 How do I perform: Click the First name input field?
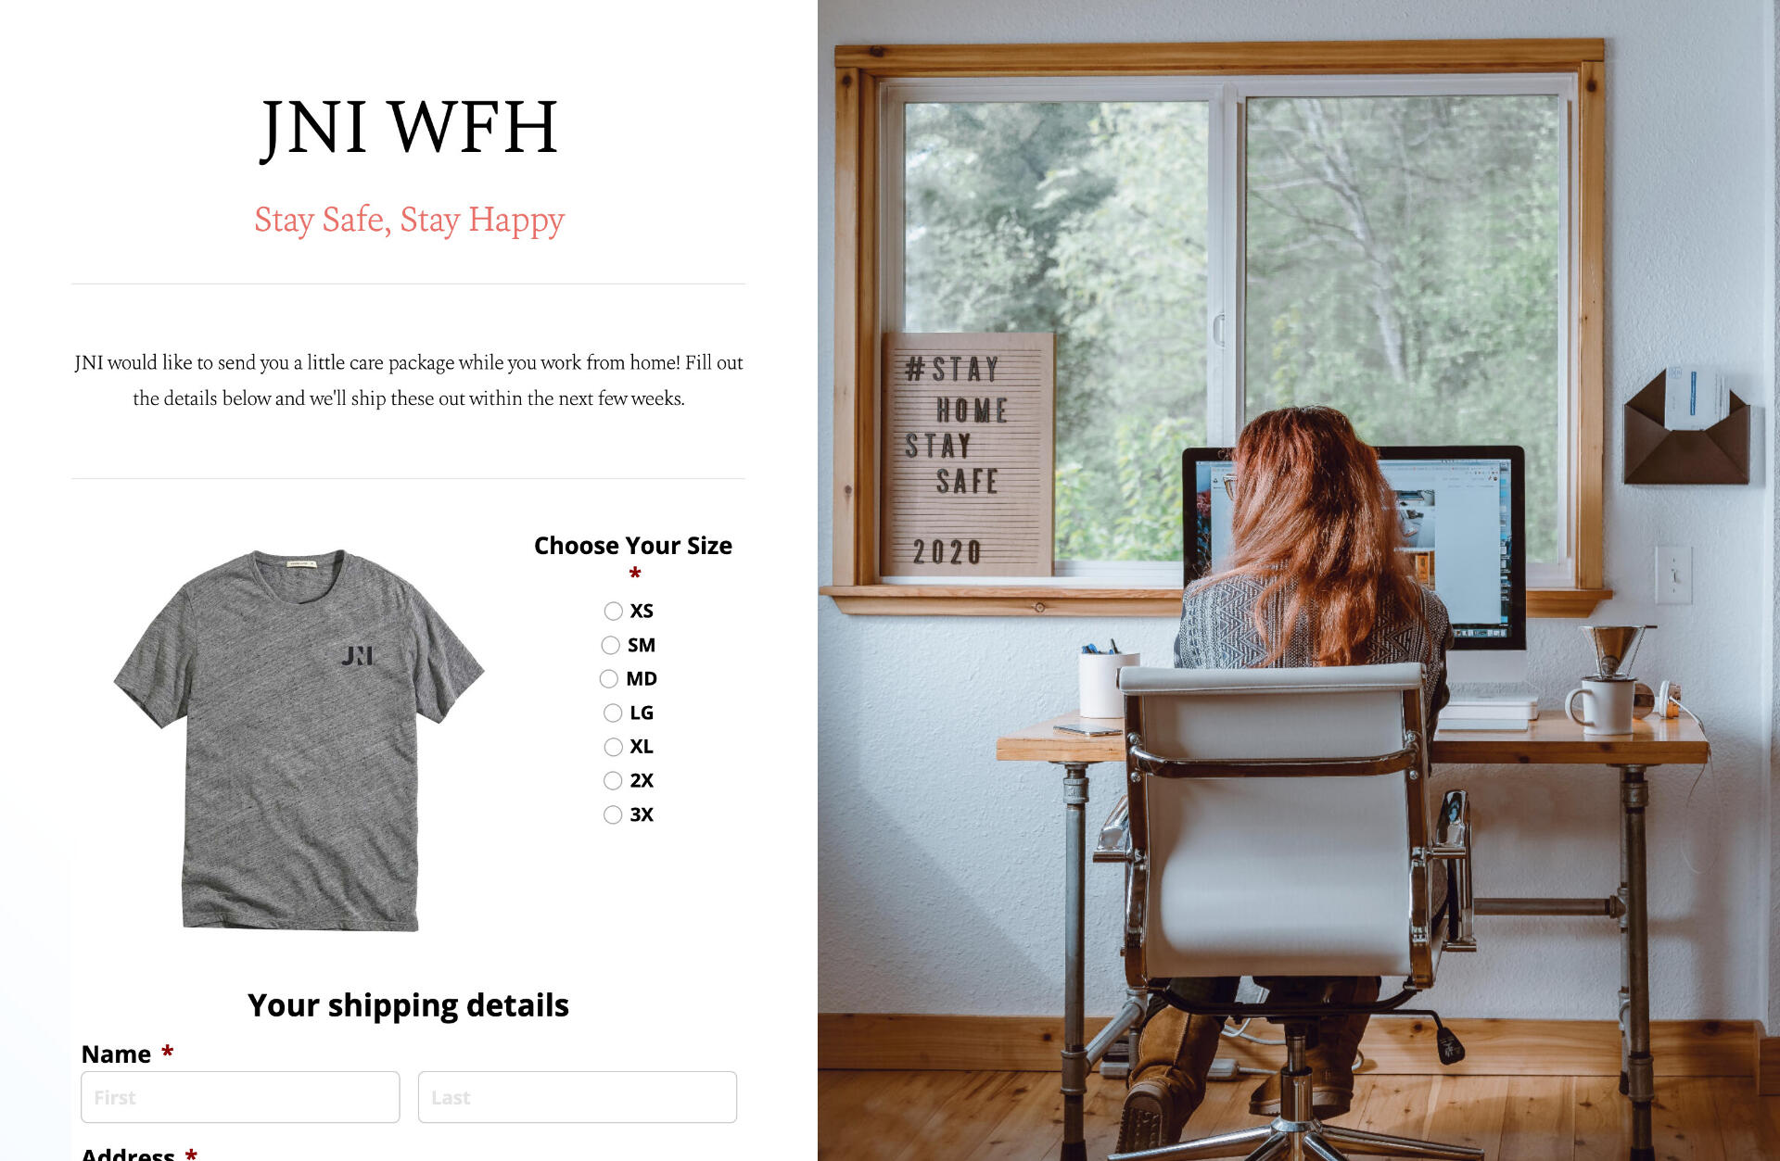[x=240, y=1097]
